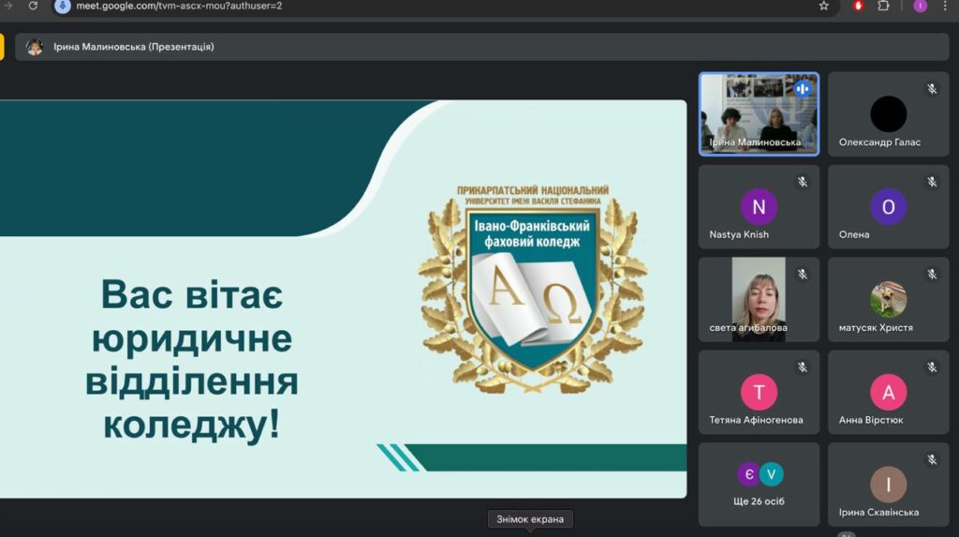Expand the 'Ще 26 осіб' participants tile
Viewport: 959px width, 537px height.
click(x=759, y=484)
